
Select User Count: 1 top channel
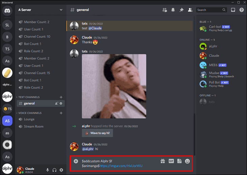pyautogui.click(x=41, y=29)
